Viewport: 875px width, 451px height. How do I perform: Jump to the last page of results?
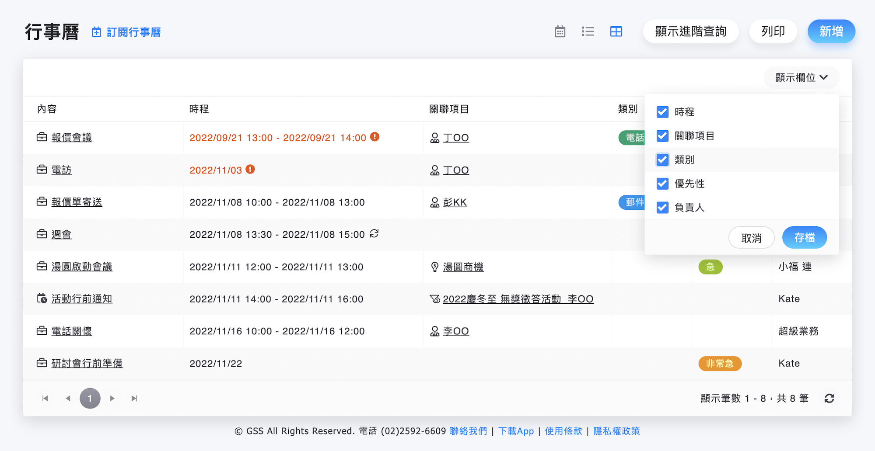[x=134, y=398]
